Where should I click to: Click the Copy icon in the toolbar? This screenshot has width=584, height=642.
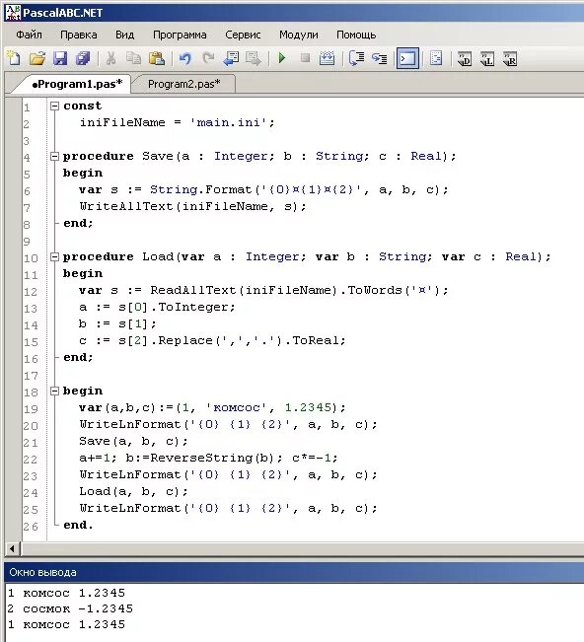coord(133,58)
